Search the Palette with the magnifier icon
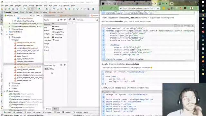 (x=58, y=20)
